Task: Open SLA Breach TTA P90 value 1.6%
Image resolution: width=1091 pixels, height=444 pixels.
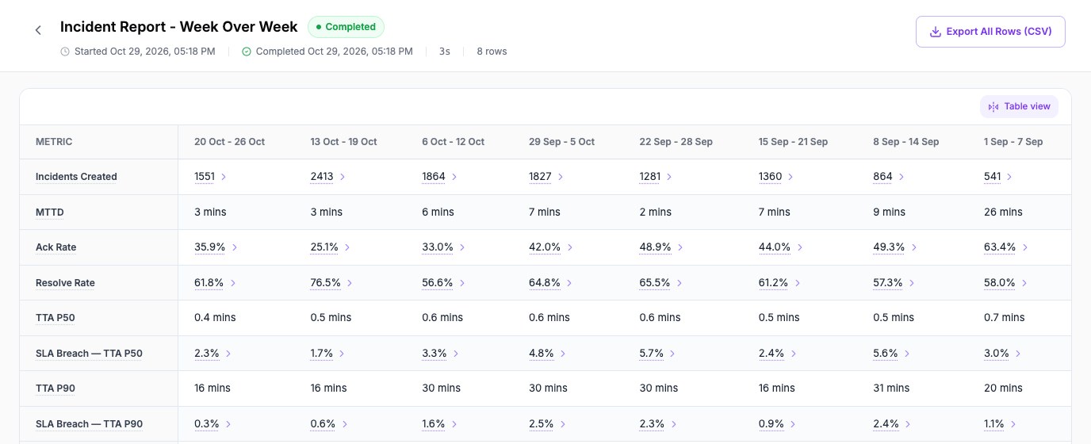Action: [434, 424]
